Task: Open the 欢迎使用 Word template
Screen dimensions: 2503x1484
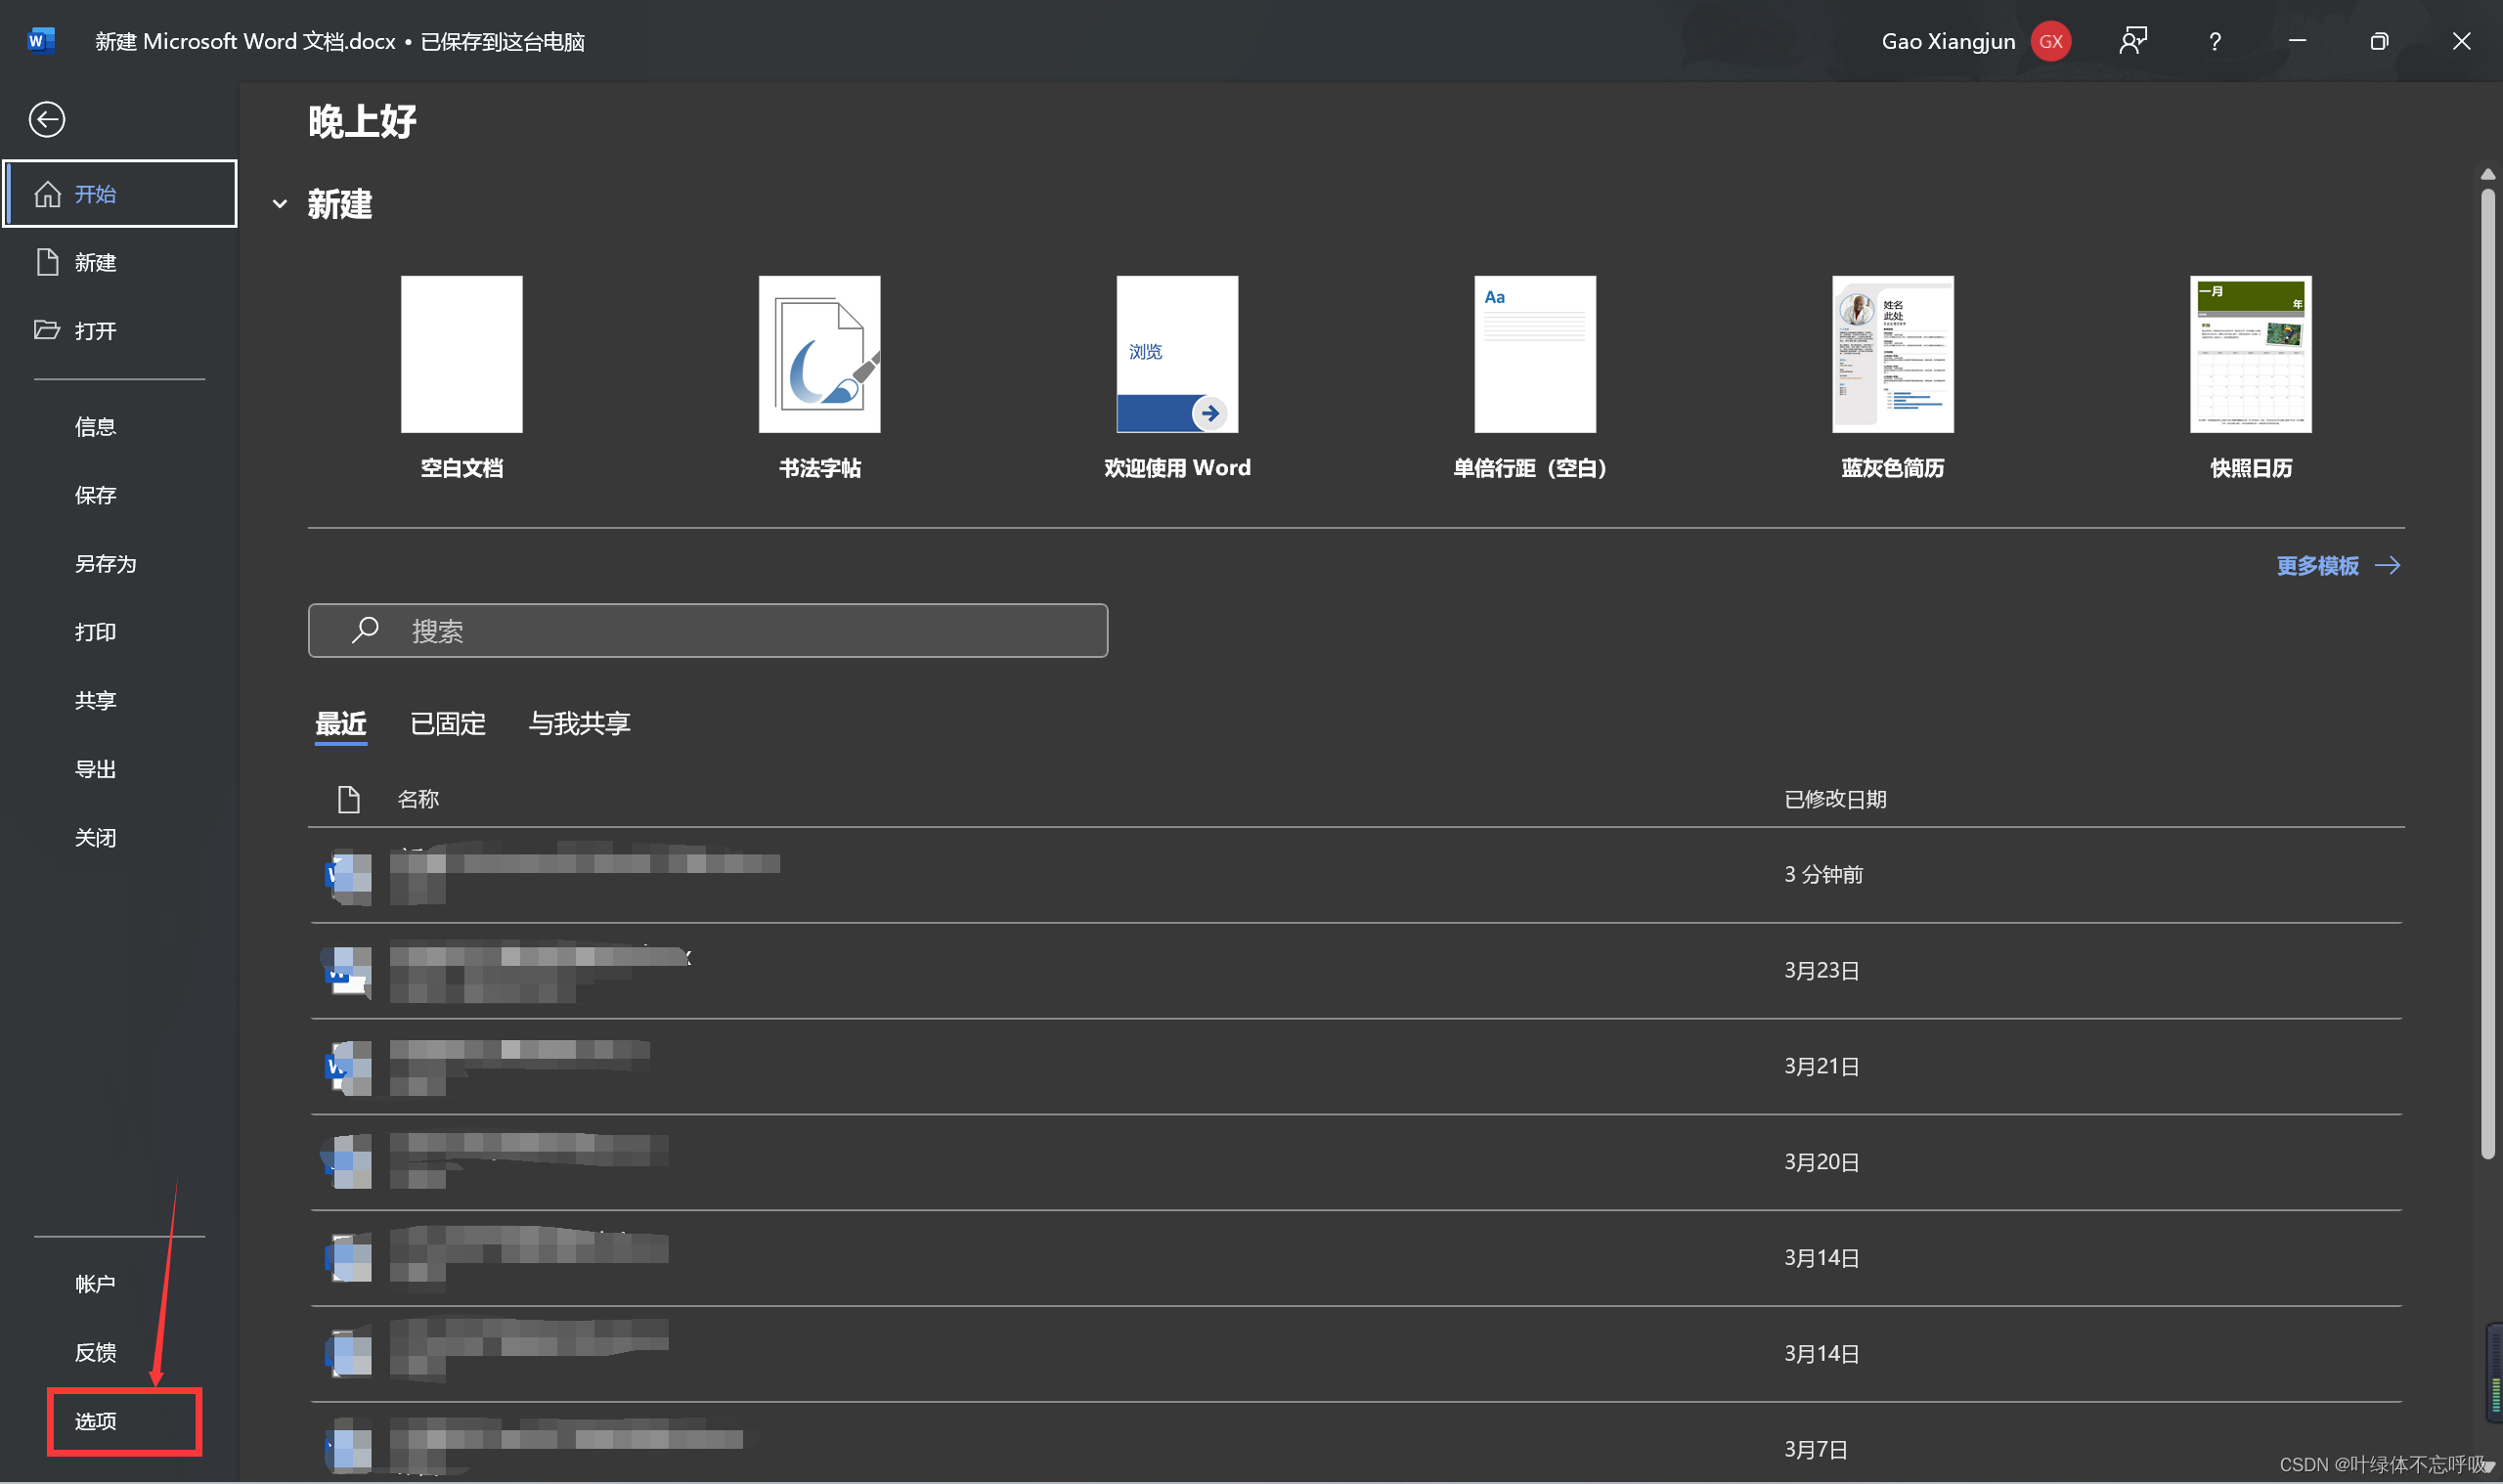Action: [1176, 355]
